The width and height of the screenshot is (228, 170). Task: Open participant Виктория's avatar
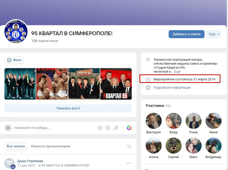point(153,121)
